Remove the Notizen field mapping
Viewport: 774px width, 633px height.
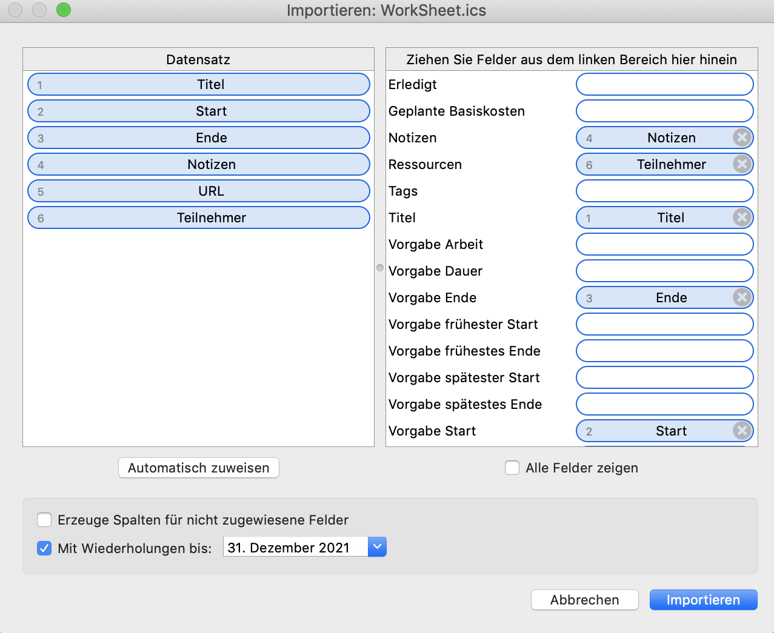click(x=741, y=138)
